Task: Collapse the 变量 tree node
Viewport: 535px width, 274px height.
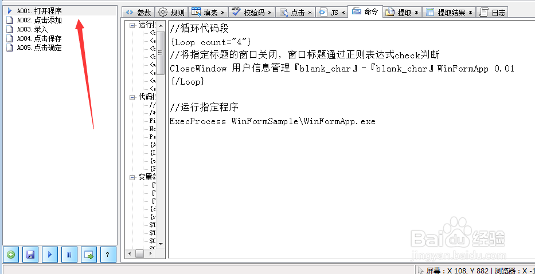Action: [132, 177]
